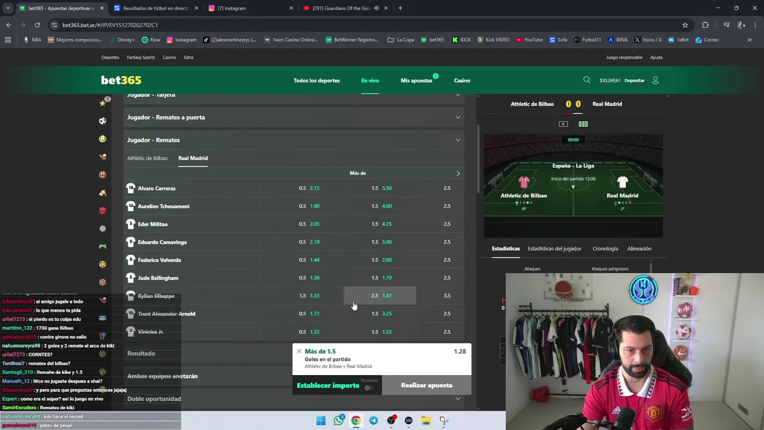This screenshot has height=430, width=764.
Task: Show next Más de columns with arrow
Action: (458, 173)
